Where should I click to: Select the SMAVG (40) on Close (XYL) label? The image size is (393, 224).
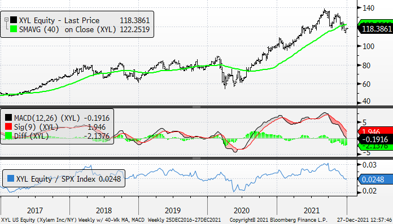tap(68, 29)
